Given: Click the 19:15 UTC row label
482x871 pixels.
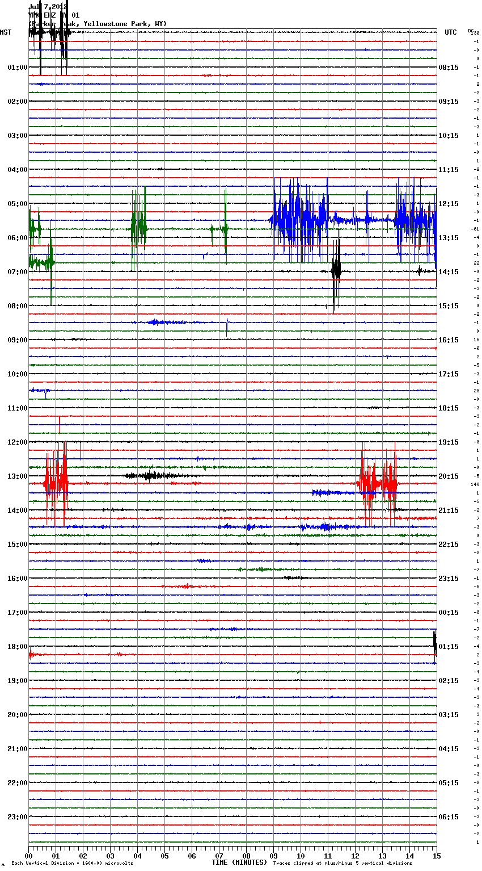Looking at the screenshot, I should (x=449, y=442).
